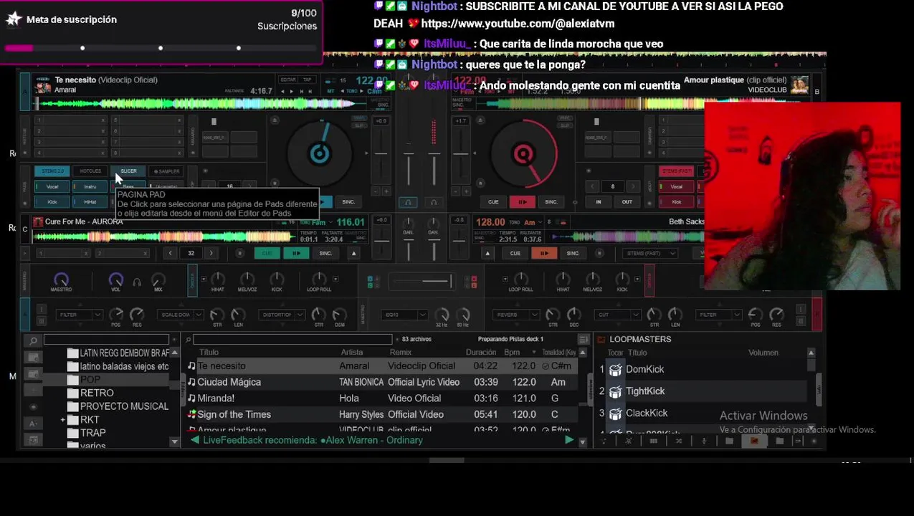This screenshot has width=914, height=516.
Task: Hit SINC. on the red jog wheel deck
Action: point(551,202)
